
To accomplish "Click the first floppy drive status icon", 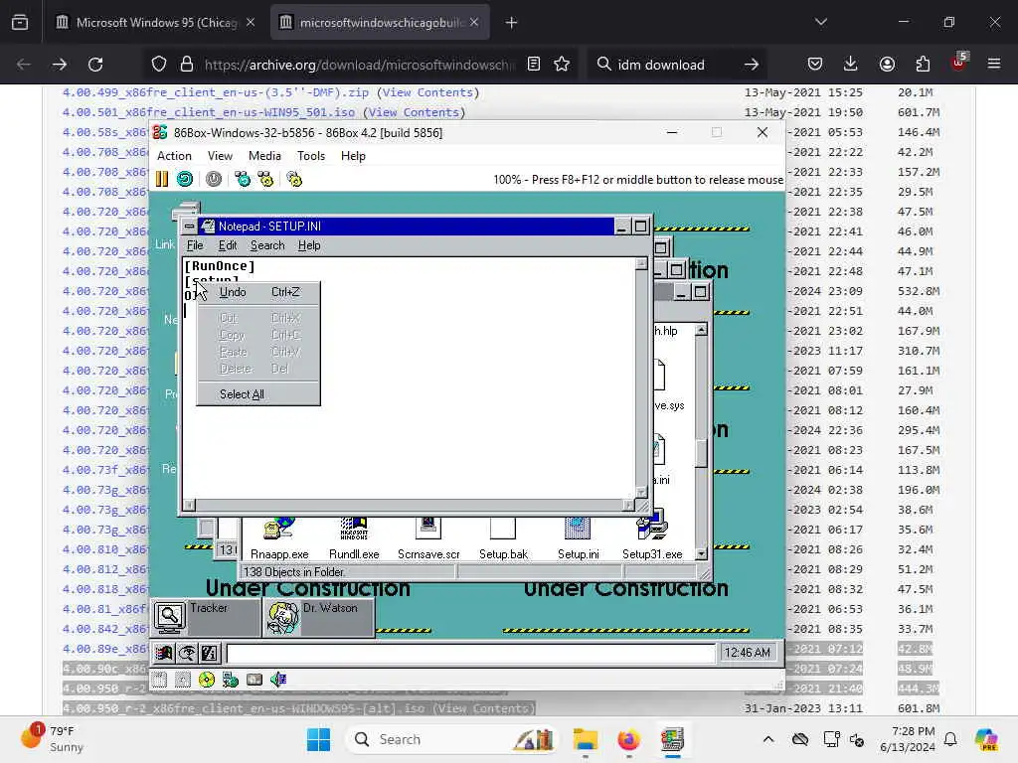I will (x=159, y=680).
